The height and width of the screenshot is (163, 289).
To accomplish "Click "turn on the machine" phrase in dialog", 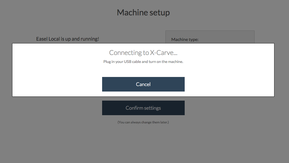I will point(166,62).
